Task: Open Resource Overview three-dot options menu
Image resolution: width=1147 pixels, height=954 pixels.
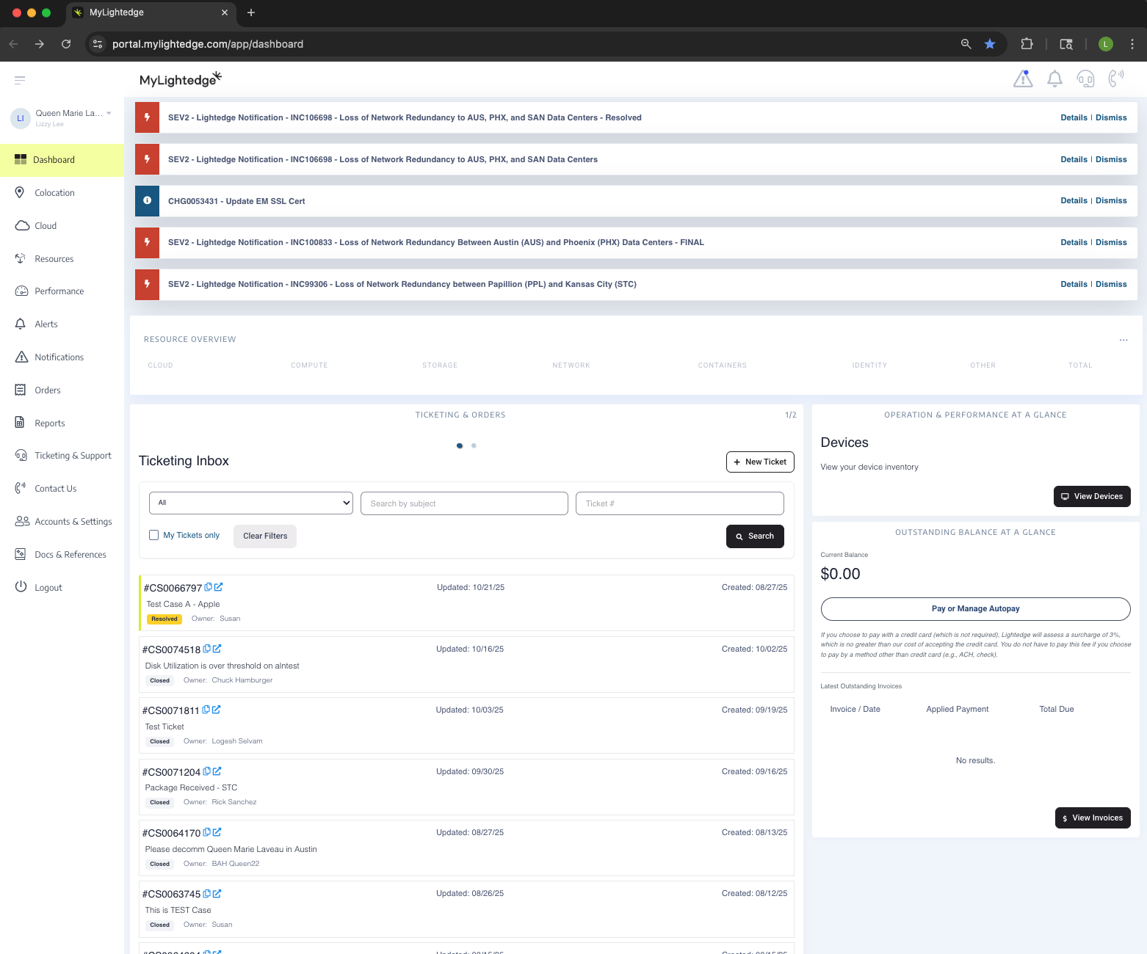Action: (x=1124, y=340)
